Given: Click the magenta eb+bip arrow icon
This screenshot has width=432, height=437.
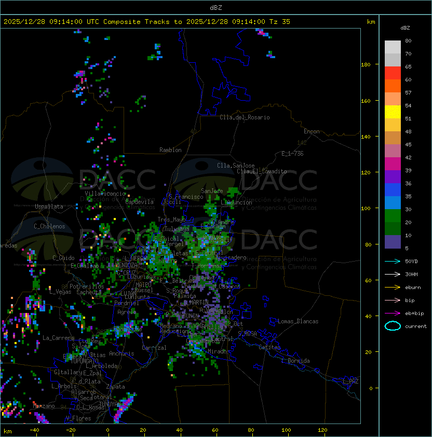Looking at the screenshot, I should coord(393,313).
